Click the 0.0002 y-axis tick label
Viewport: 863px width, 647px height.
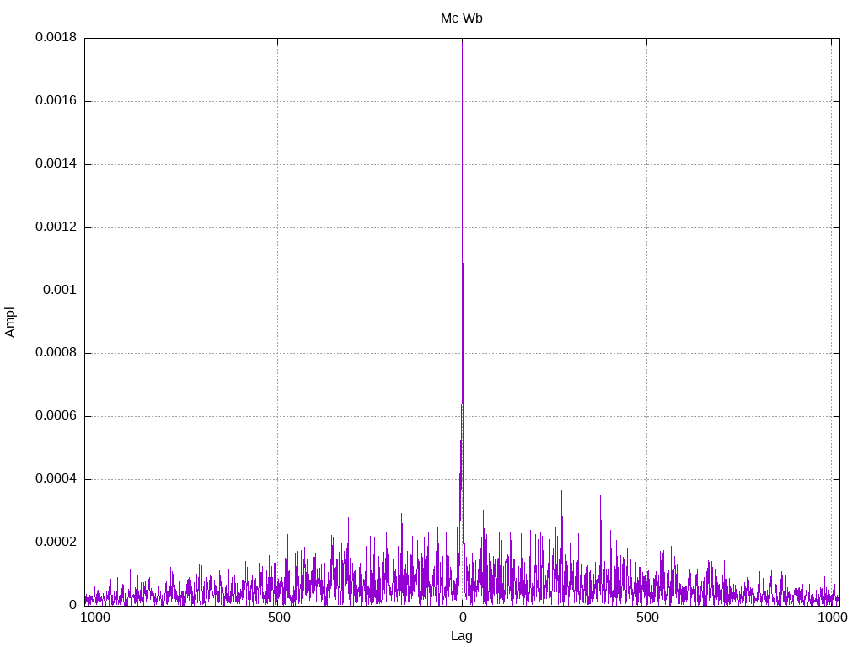click(x=56, y=543)
